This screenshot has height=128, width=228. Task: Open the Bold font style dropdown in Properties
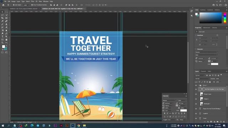pyautogui.click(x=207, y=55)
